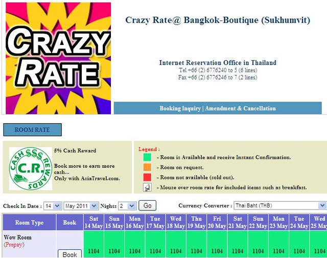Click the green available-room legend swatch
327x258 pixels.
(x=147, y=157)
